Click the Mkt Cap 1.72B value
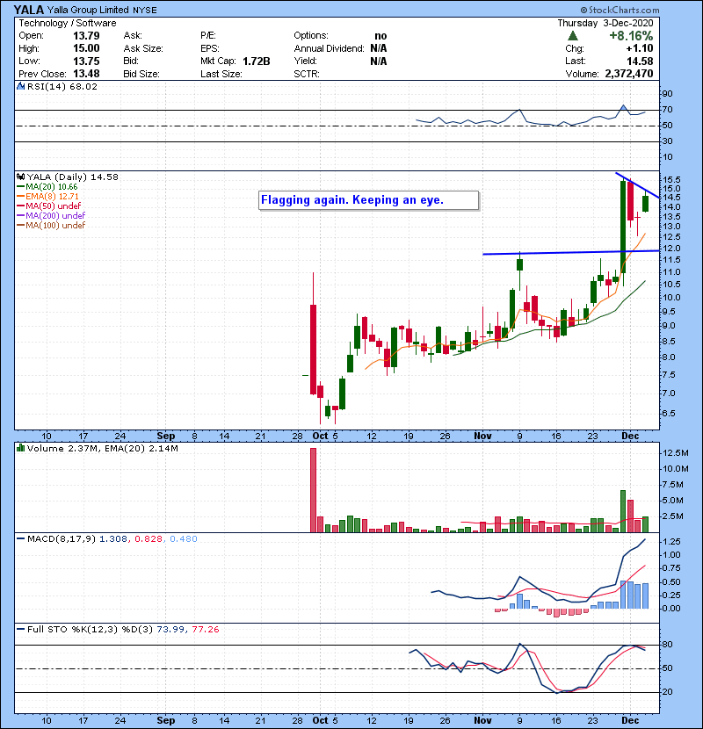The image size is (703, 729). pyautogui.click(x=257, y=61)
